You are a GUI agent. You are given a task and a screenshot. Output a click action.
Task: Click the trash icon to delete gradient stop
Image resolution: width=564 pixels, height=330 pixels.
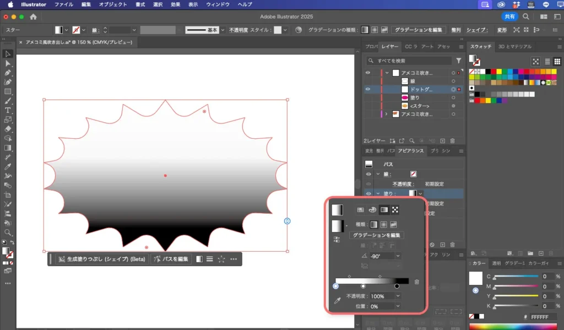click(x=416, y=282)
